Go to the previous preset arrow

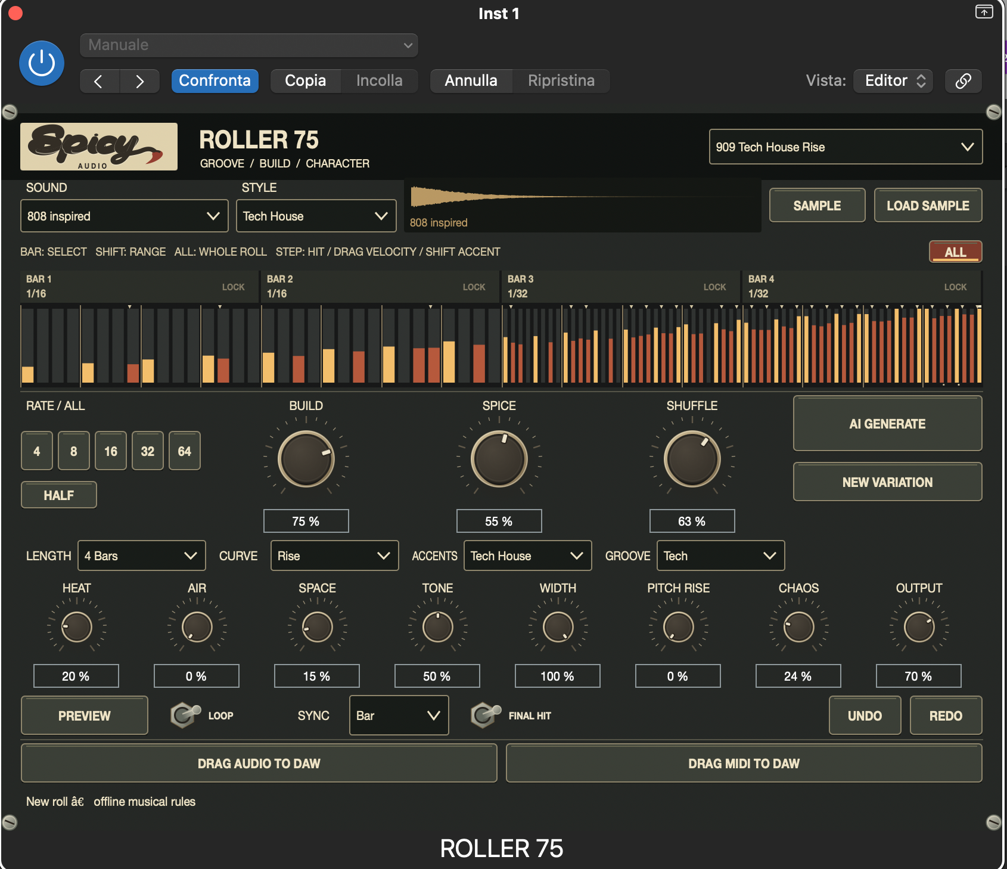(x=100, y=81)
